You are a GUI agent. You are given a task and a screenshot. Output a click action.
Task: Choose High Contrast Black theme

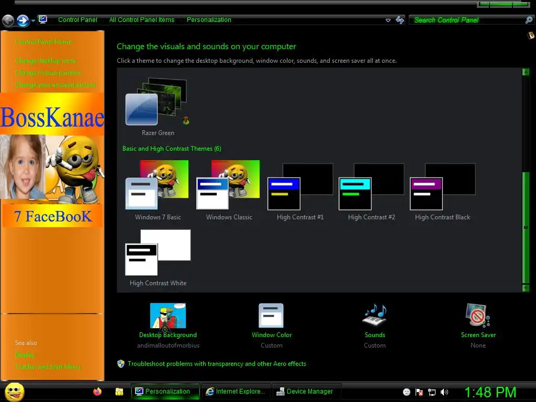point(442,192)
